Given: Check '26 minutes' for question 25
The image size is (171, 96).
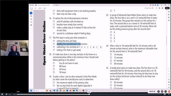Looking at the screenshot, I should [x=111, y=82].
